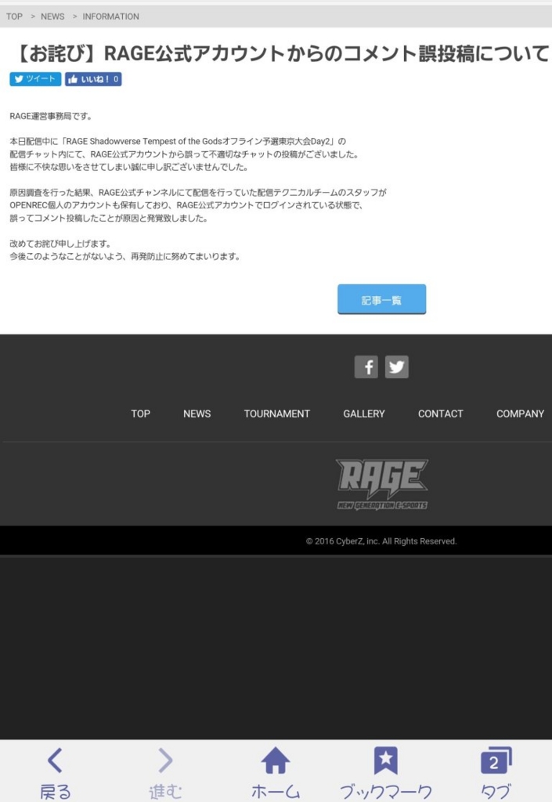Click the line starting 配信チャット内にて

(184, 154)
